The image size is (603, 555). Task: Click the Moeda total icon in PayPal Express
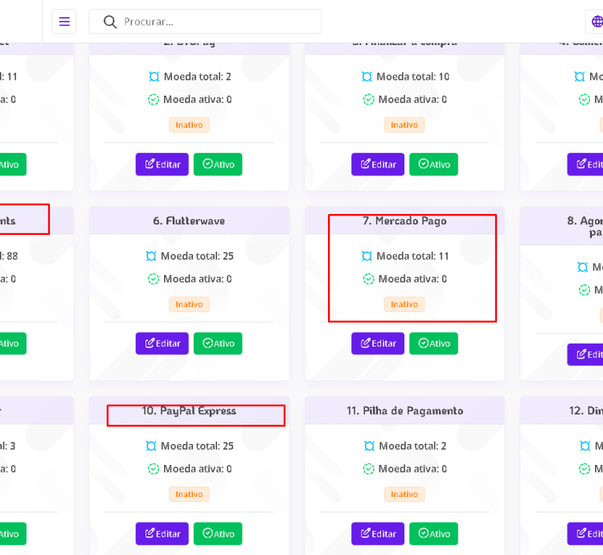(151, 446)
